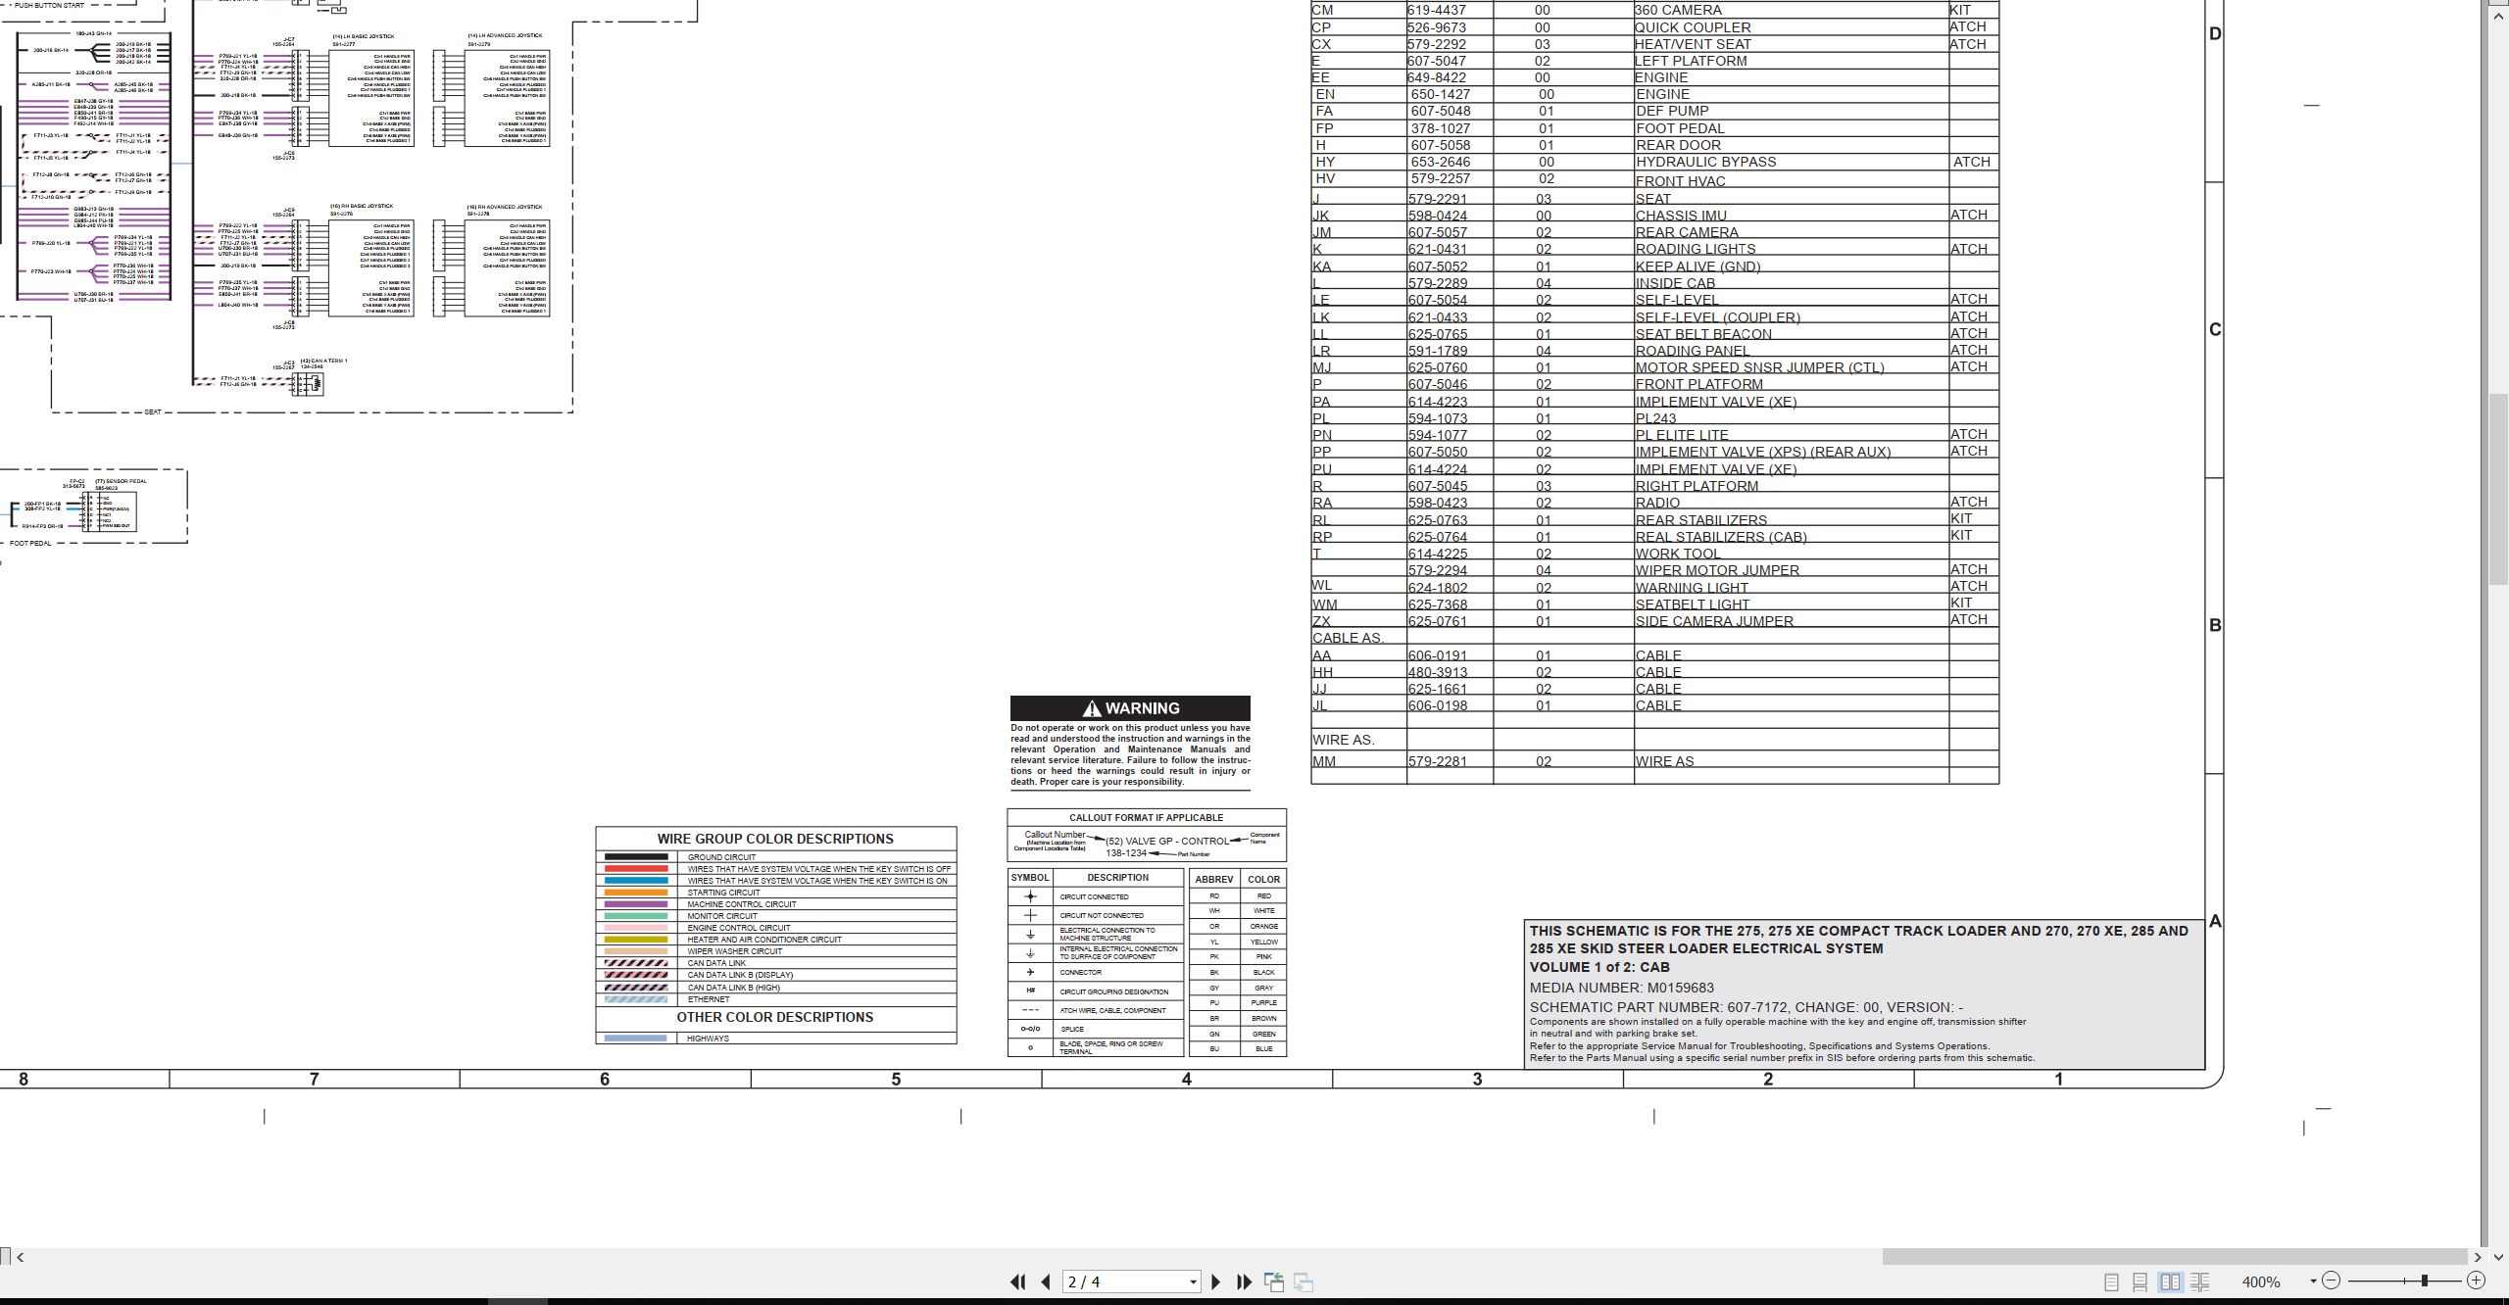Select the facing pages view
Screen dimensions: 2509x1305
pos(2170,1281)
